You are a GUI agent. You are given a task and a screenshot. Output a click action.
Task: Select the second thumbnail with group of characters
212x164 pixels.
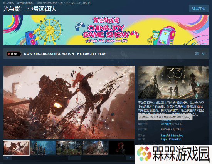coord(43,148)
